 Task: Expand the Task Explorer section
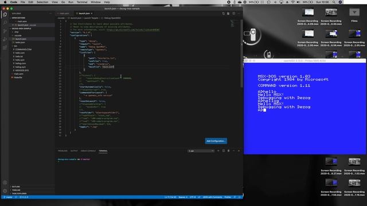pyautogui.click(x=19, y=193)
